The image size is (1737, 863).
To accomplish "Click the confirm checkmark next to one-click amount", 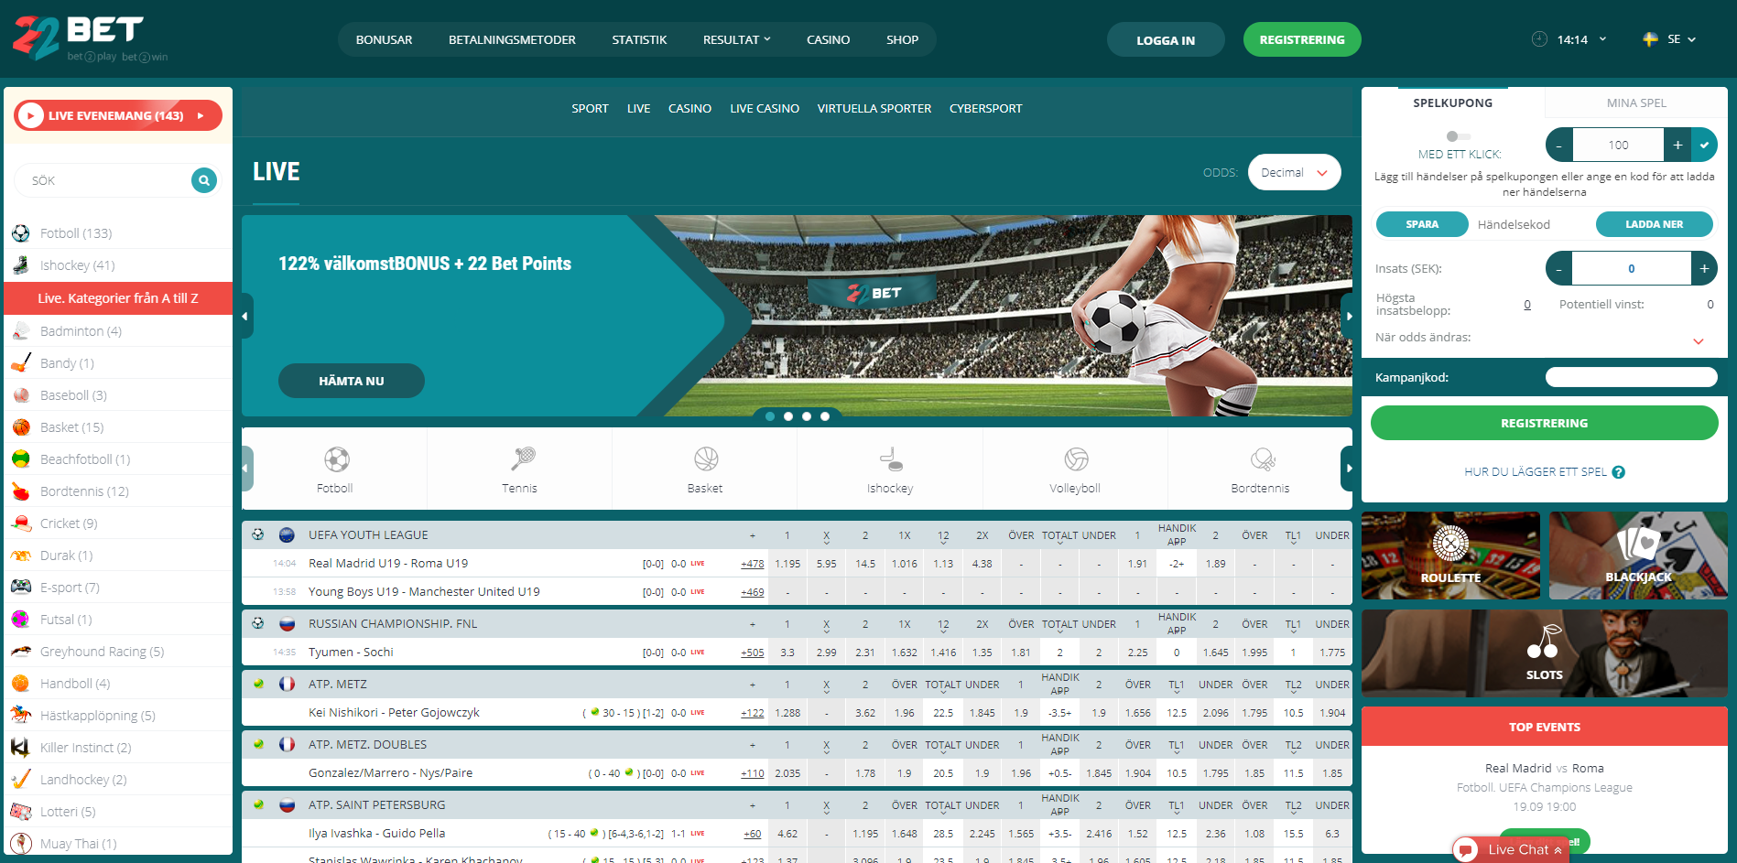I will pos(1704,145).
